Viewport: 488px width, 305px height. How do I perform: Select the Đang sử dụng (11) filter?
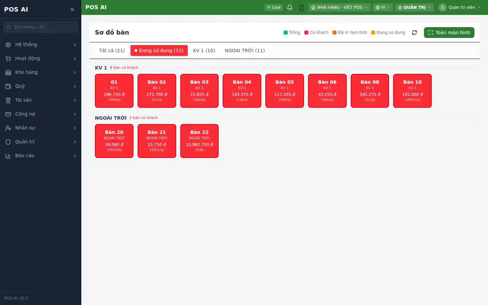159,50
